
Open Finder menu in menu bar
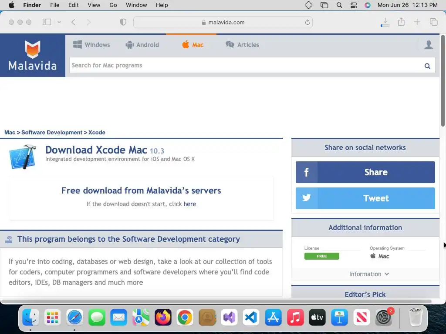point(32,5)
